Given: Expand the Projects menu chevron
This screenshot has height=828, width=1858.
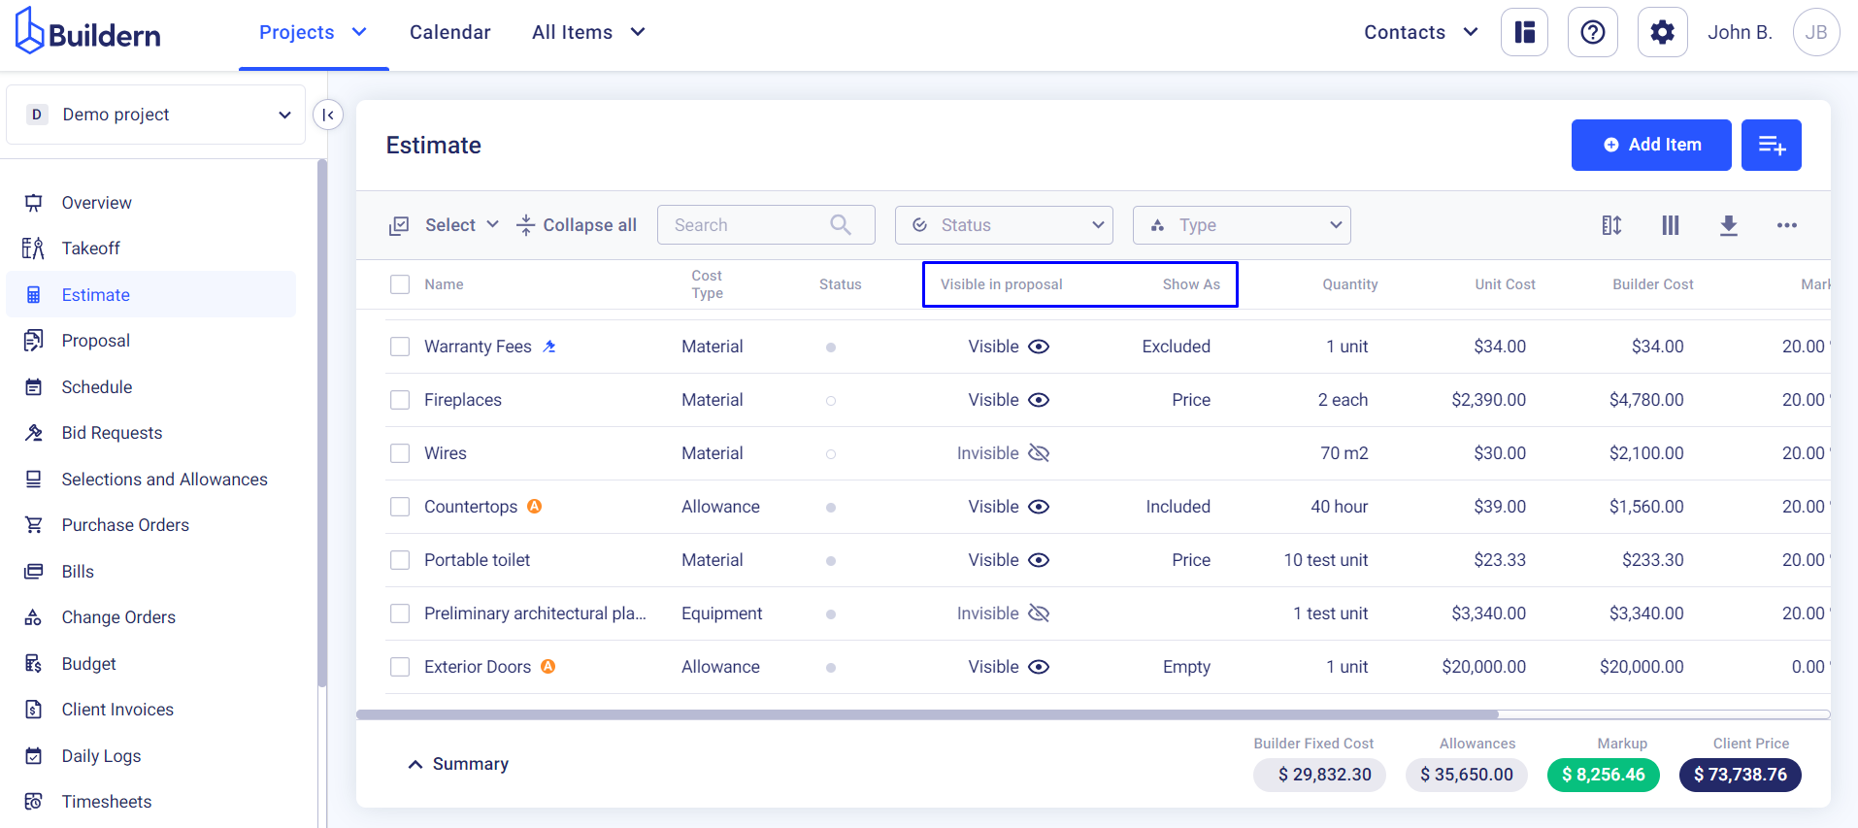Looking at the screenshot, I should (x=359, y=32).
